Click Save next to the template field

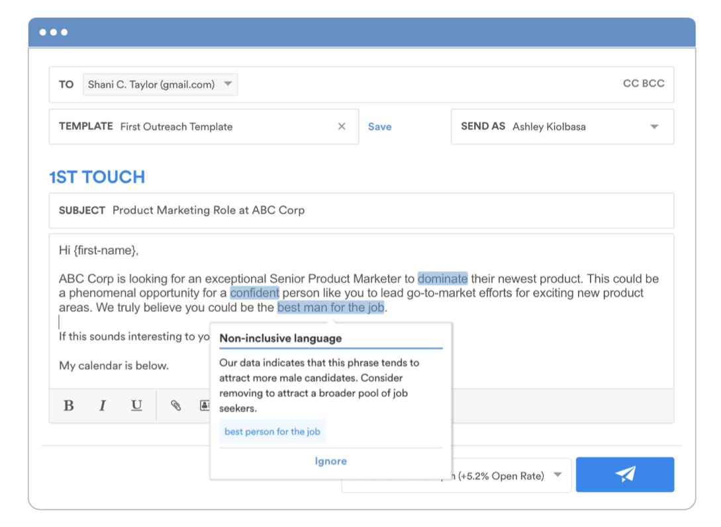click(x=379, y=126)
